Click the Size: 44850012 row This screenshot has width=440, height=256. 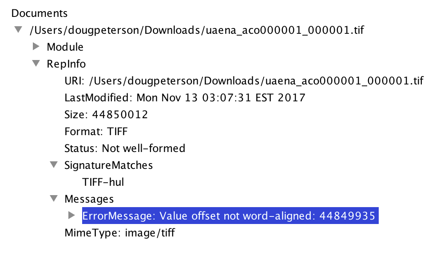click(106, 114)
